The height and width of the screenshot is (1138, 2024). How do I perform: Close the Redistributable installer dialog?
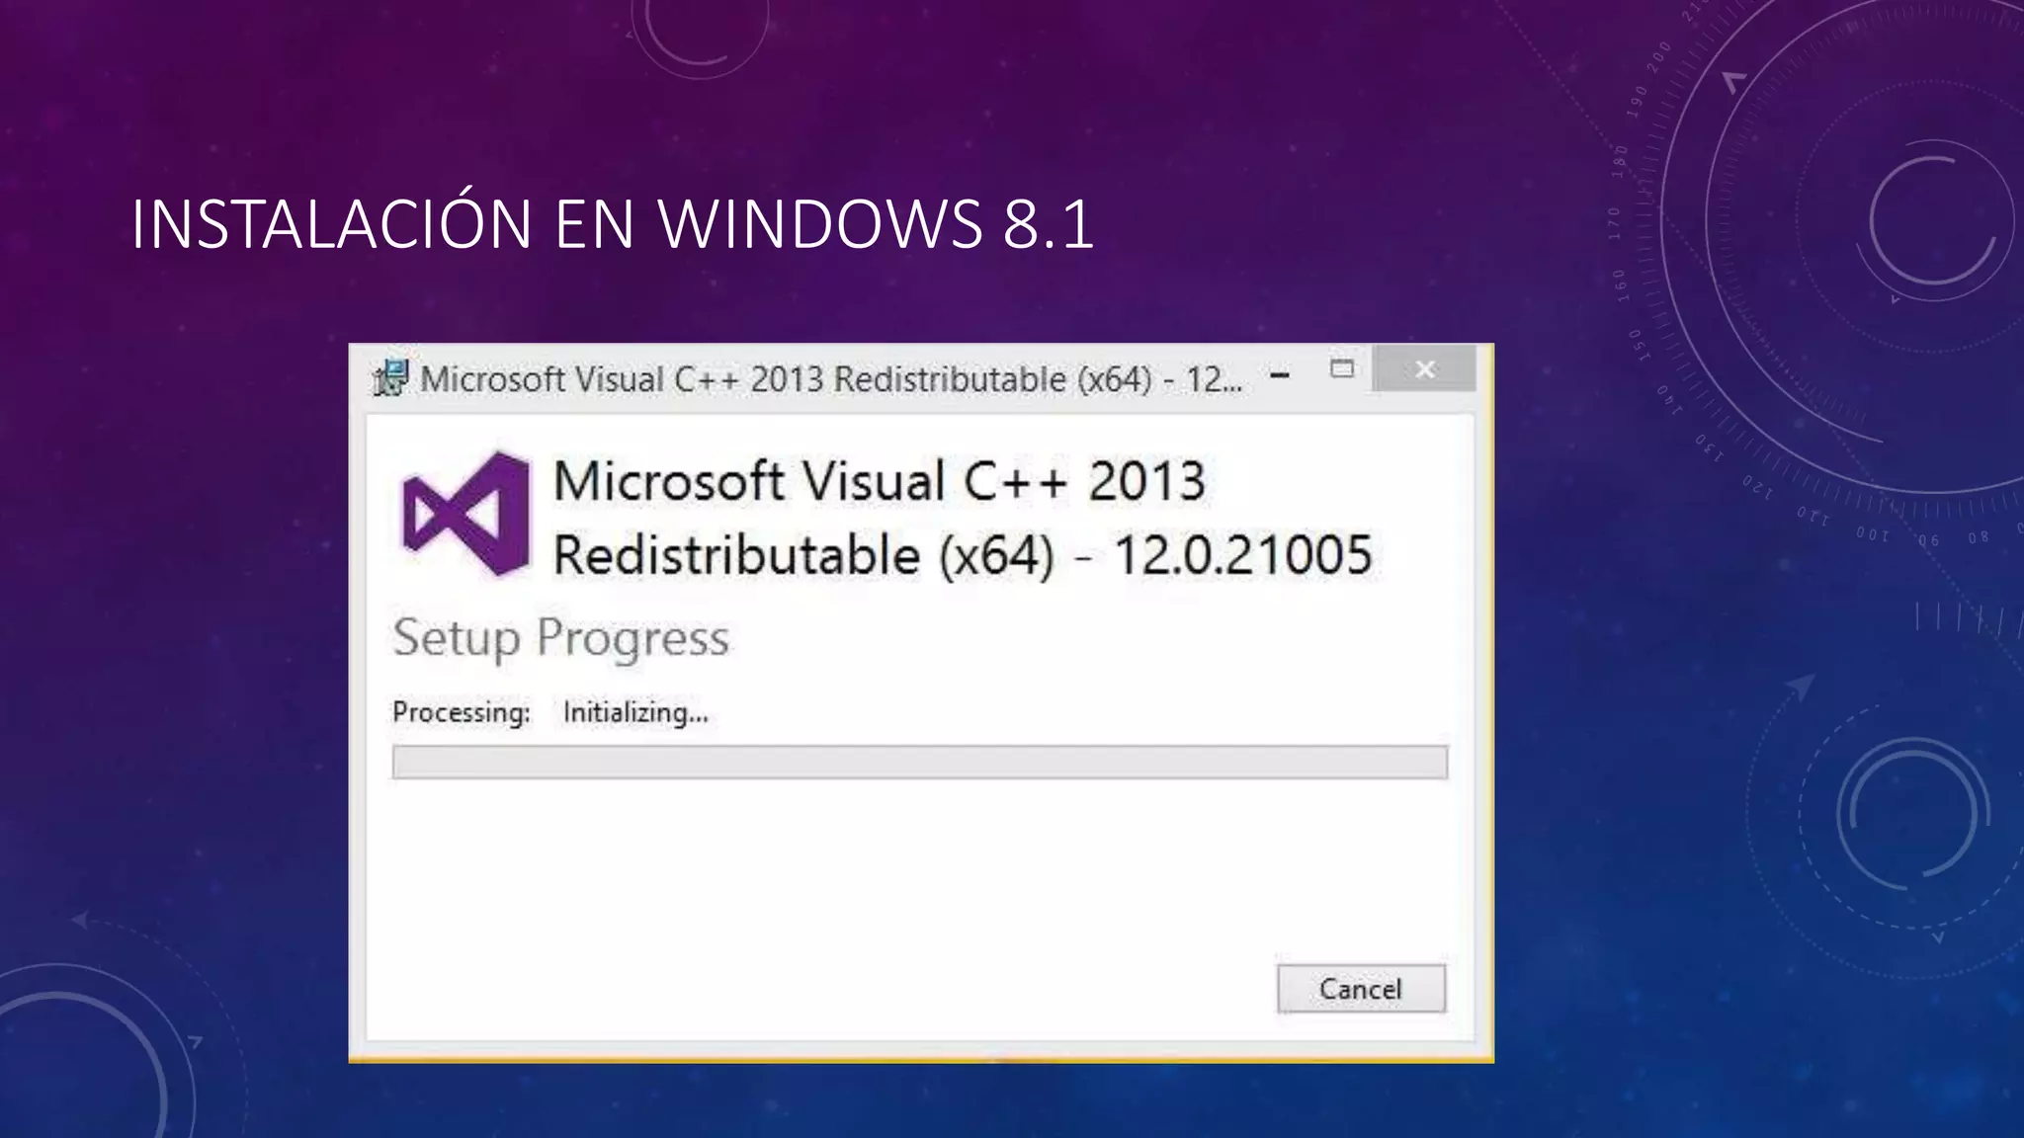coord(1424,369)
